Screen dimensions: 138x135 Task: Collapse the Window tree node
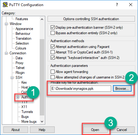click(x=6, y=24)
